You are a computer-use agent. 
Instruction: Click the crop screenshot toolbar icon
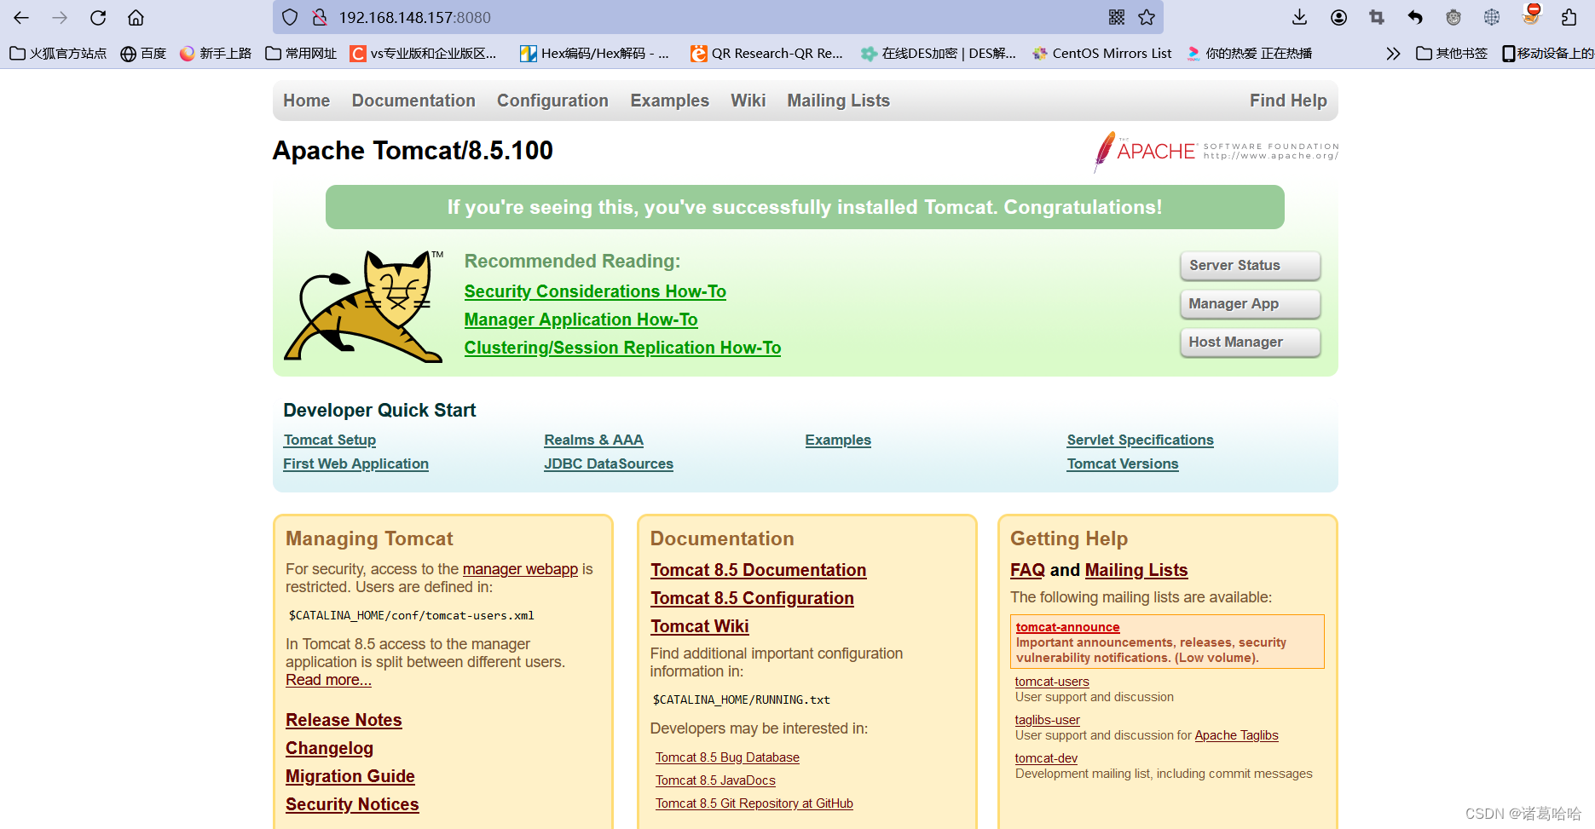point(1377,17)
